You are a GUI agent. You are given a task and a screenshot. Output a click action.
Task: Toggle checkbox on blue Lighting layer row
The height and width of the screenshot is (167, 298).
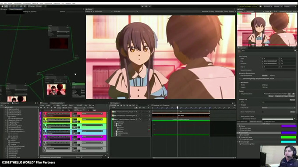tap(44, 131)
